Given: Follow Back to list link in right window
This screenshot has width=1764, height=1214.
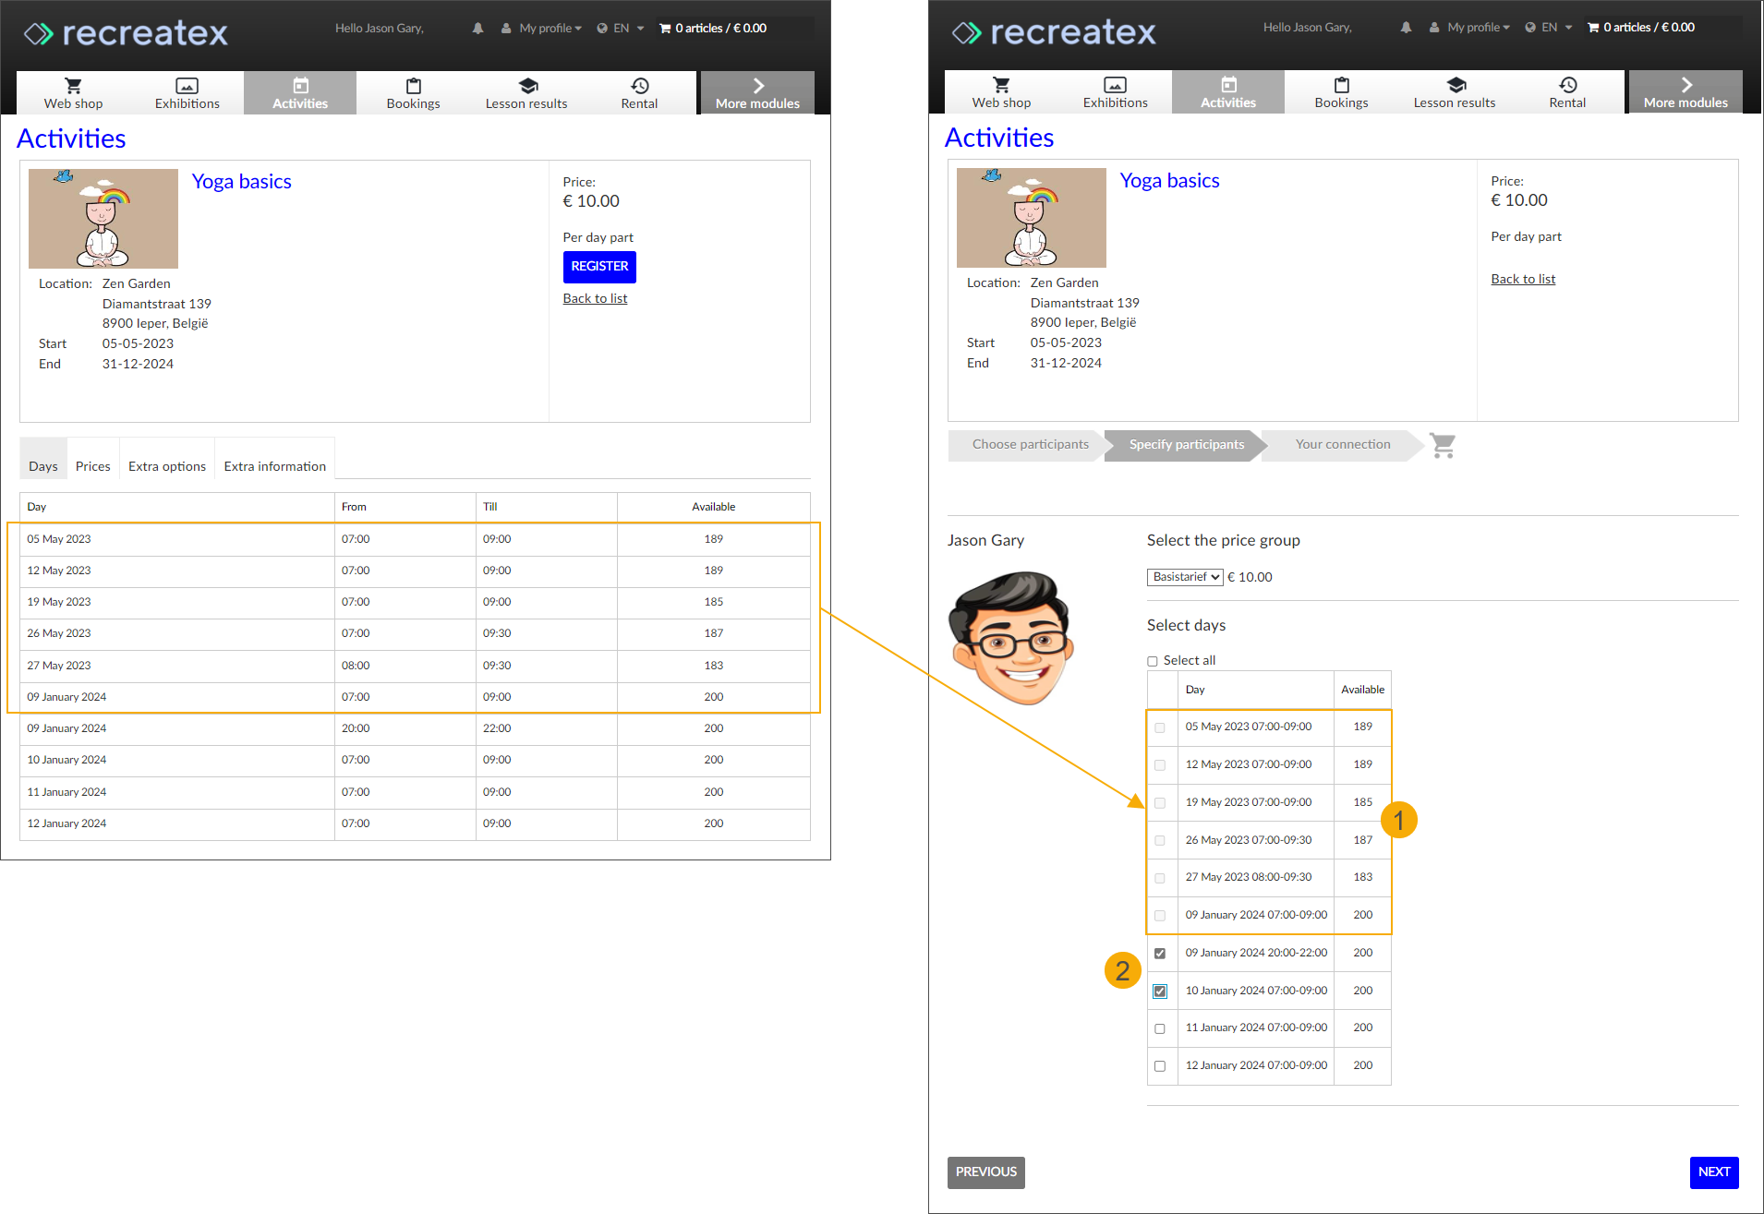Looking at the screenshot, I should [1523, 280].
